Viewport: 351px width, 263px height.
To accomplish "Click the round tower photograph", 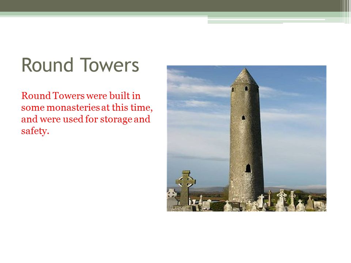I will 246,138.
